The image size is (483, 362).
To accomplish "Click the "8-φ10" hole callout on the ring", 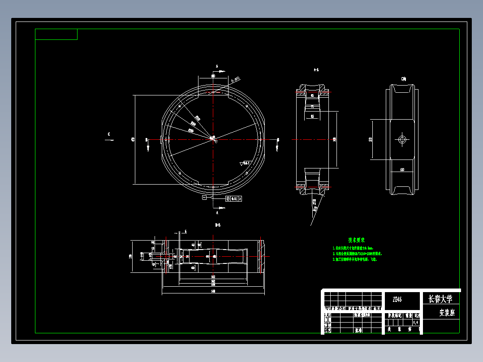I will pyautogui.click(x=235, y=79).
